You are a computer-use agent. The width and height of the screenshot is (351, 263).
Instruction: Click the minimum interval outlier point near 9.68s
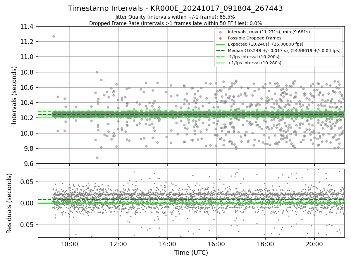coord(97,158)
